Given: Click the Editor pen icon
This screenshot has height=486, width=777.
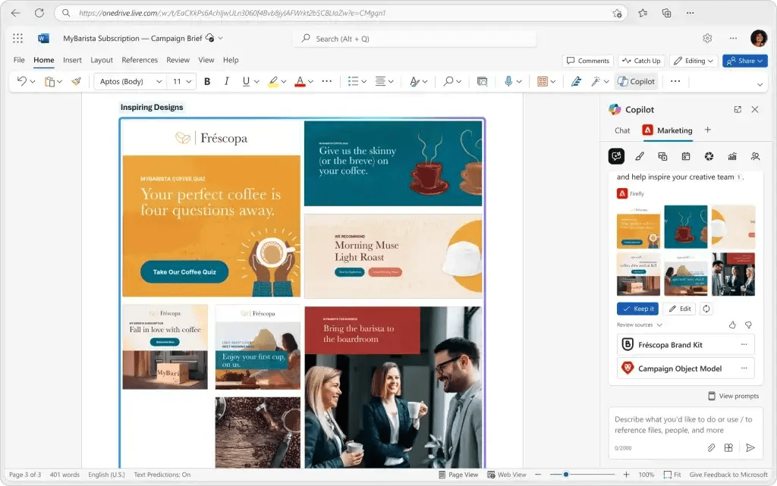Looking at the screenshot, I should coord(576,82).
